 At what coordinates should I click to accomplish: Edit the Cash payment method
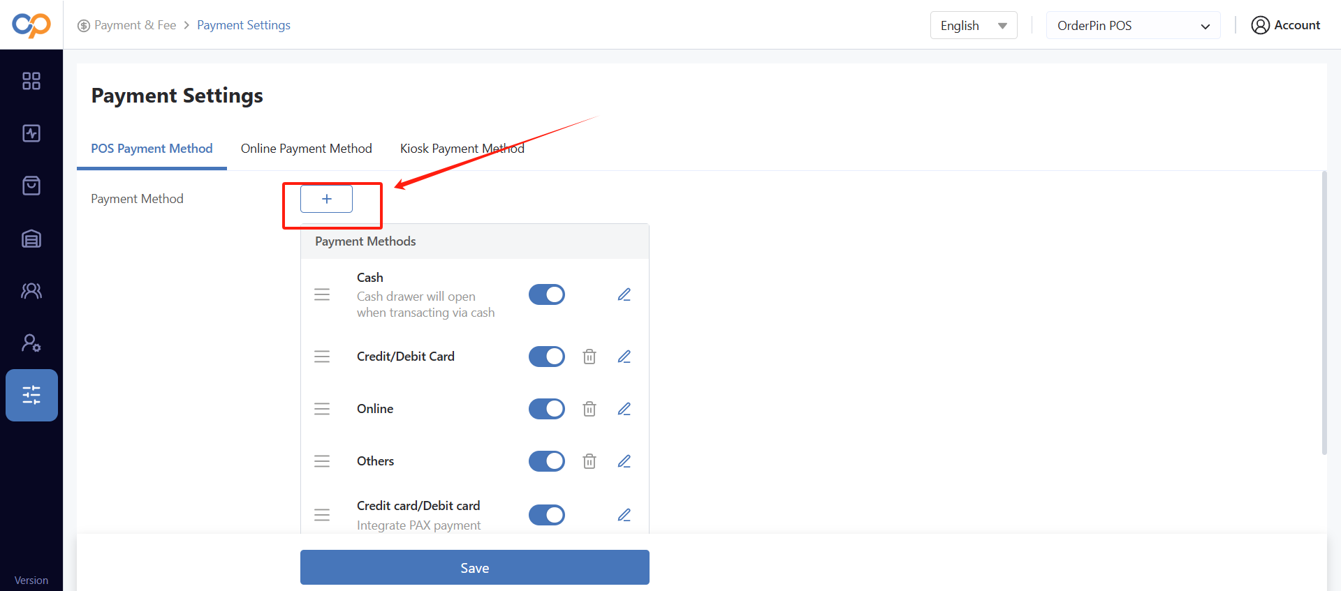tap(624, 294)
